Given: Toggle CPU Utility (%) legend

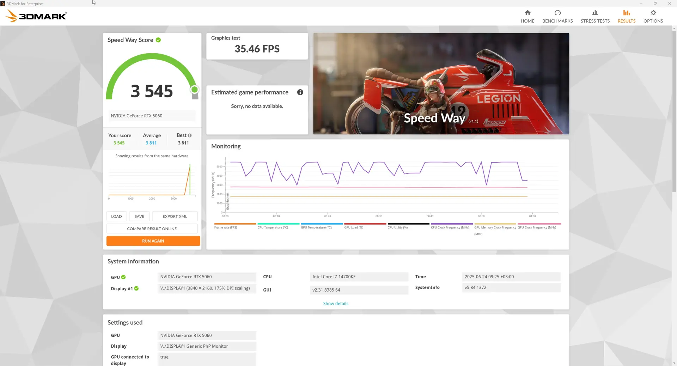Looking at the screenshot, I should click(x=408, y=226).
